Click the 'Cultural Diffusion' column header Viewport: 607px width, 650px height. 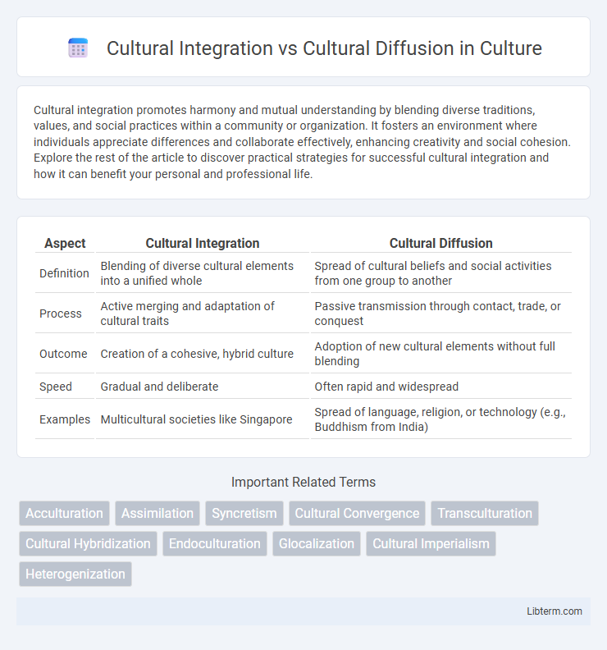pyautogui.click(x=440, y=243)
